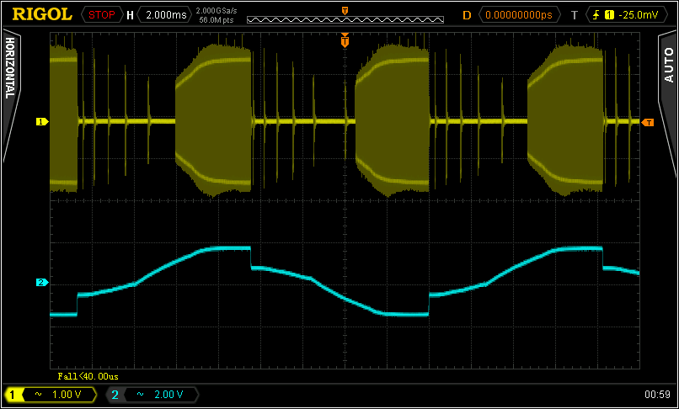
Task: Click the trigger position marker above memory bar
Action: coord(345,11)
